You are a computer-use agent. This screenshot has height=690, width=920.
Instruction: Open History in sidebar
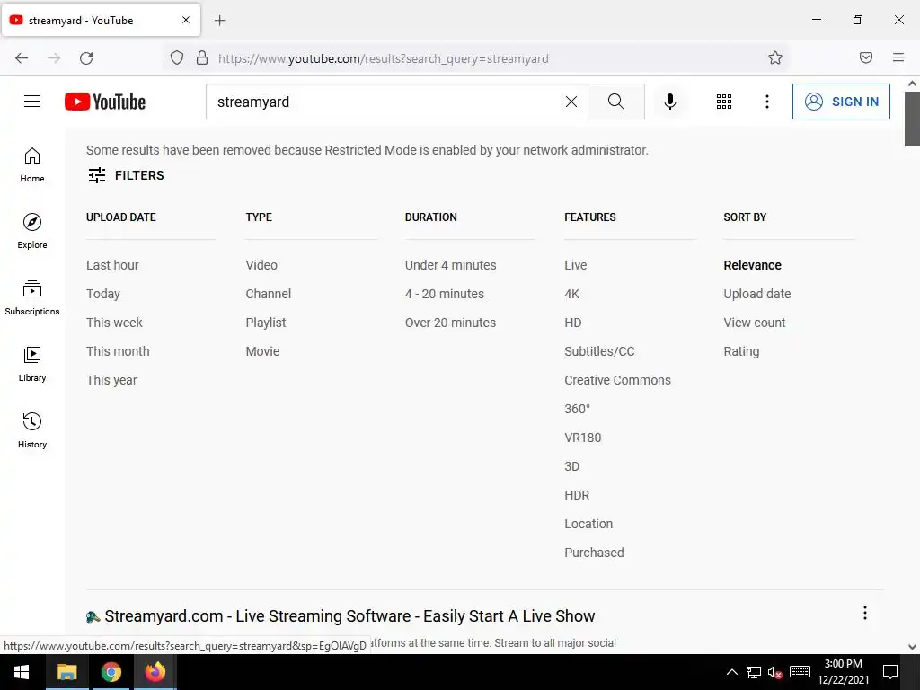click(x=32, y=430)
